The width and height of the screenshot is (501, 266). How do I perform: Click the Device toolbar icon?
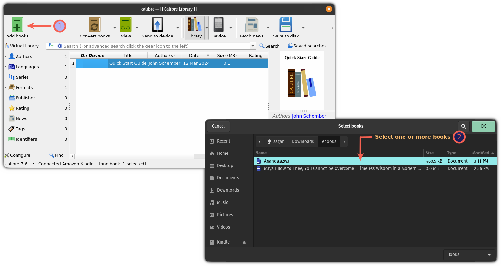pos(219,25)
